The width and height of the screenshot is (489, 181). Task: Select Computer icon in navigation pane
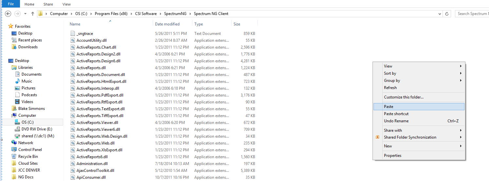coord(14,115)
